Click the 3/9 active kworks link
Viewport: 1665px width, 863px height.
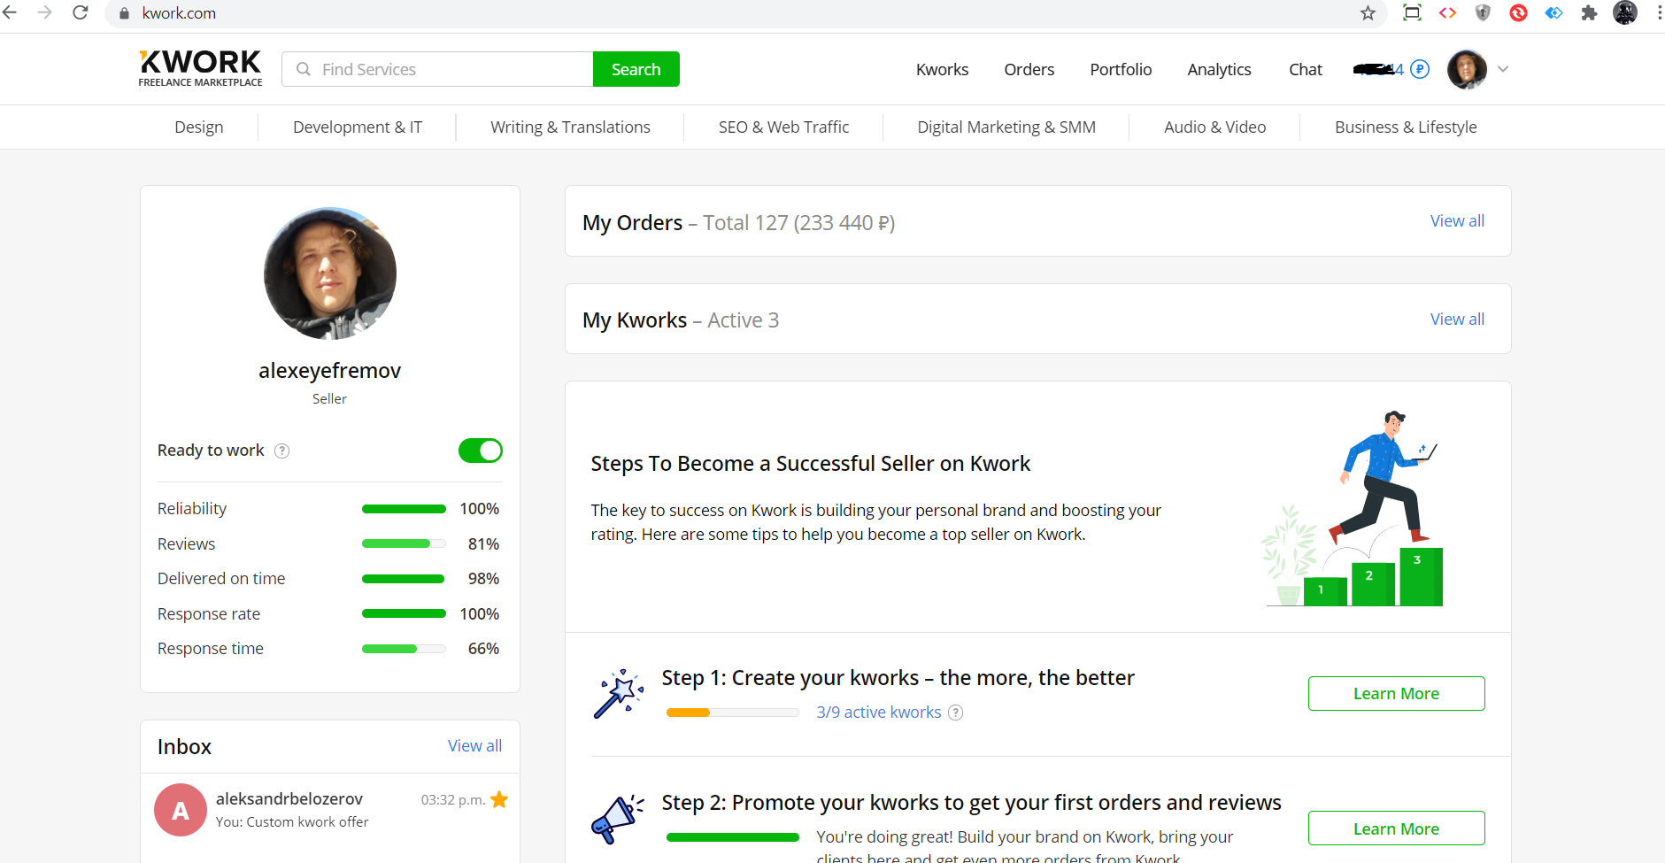[x=878, y=713]
